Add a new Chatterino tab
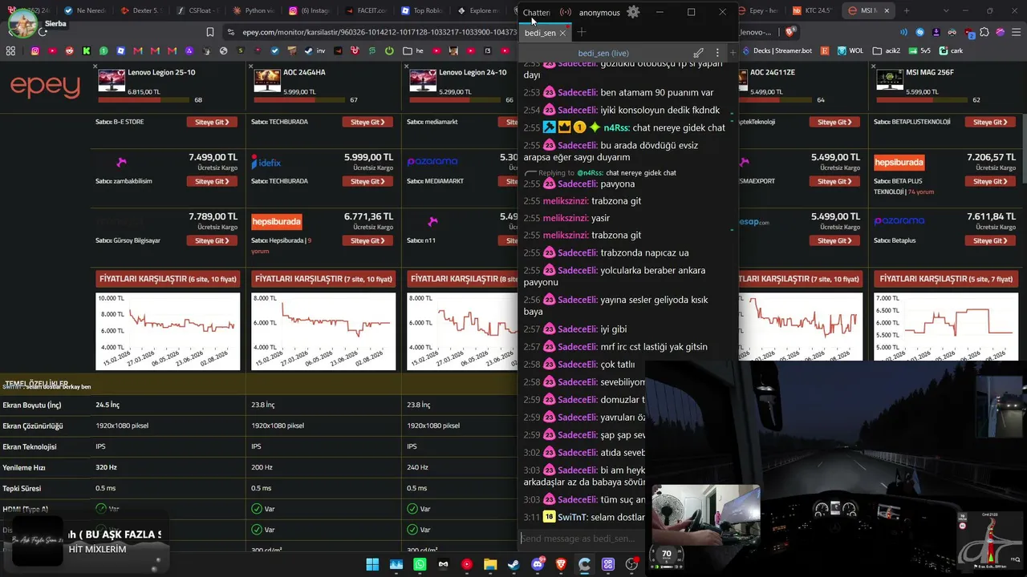 (582, 33)
